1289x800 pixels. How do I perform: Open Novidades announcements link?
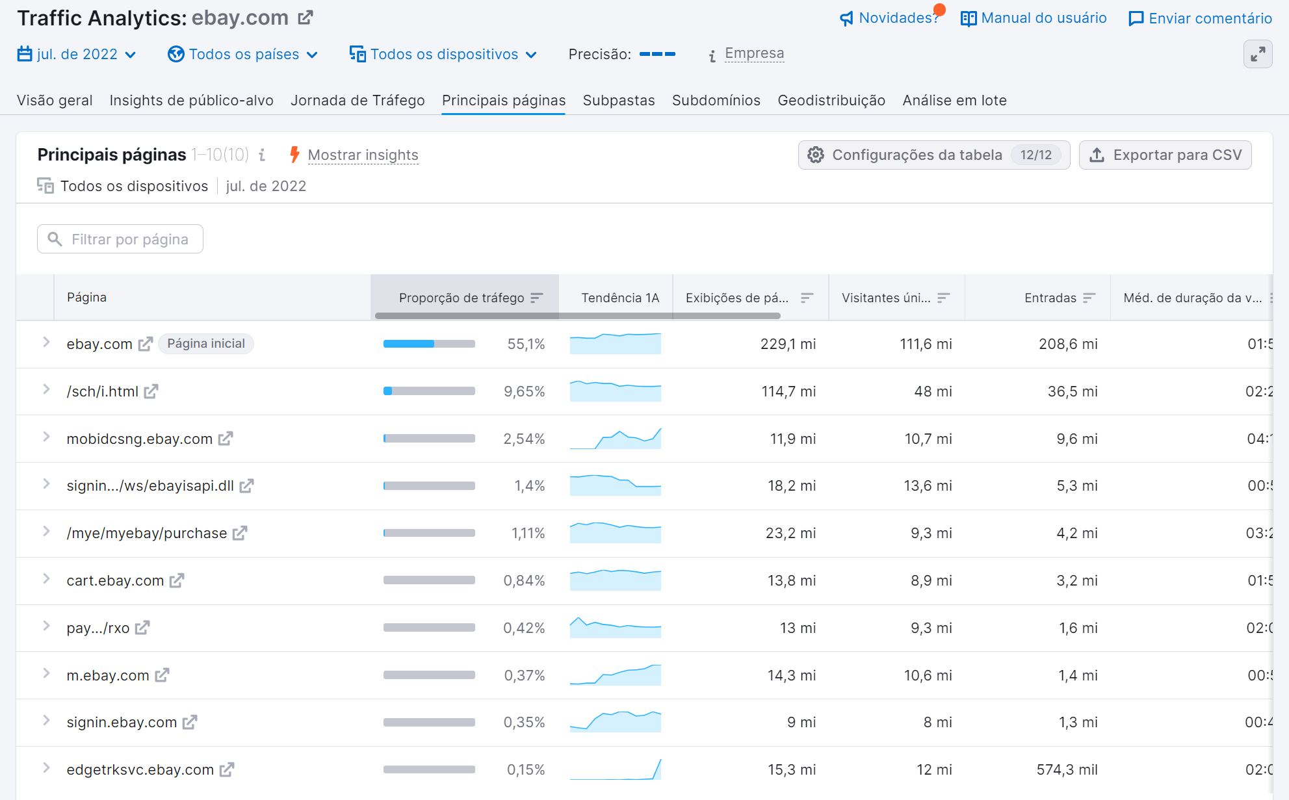pos(899,18)
